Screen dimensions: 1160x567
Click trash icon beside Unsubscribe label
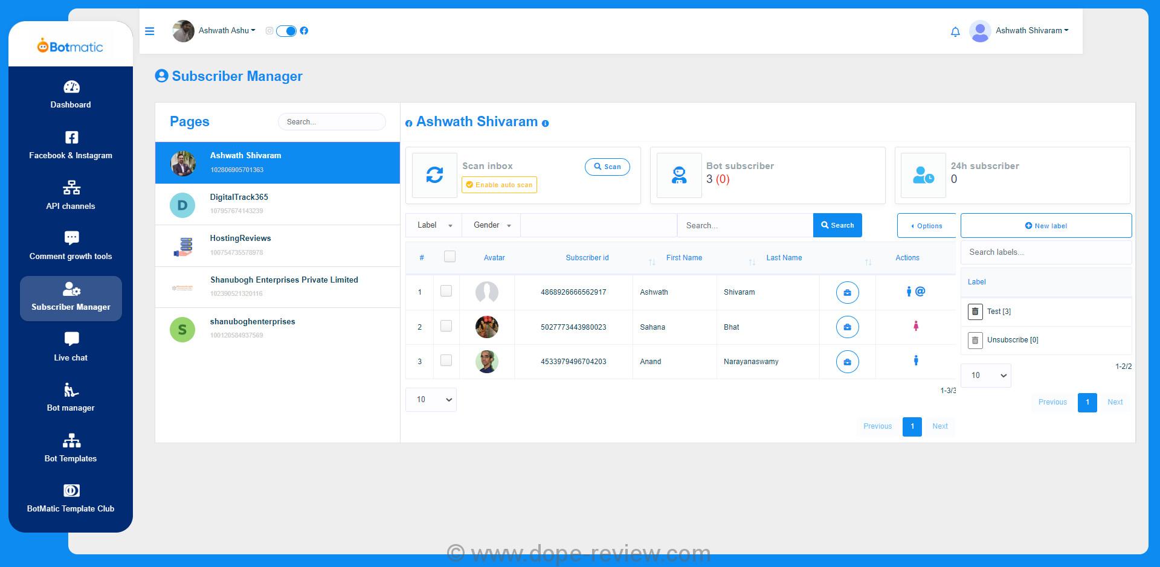pos(975,341)
